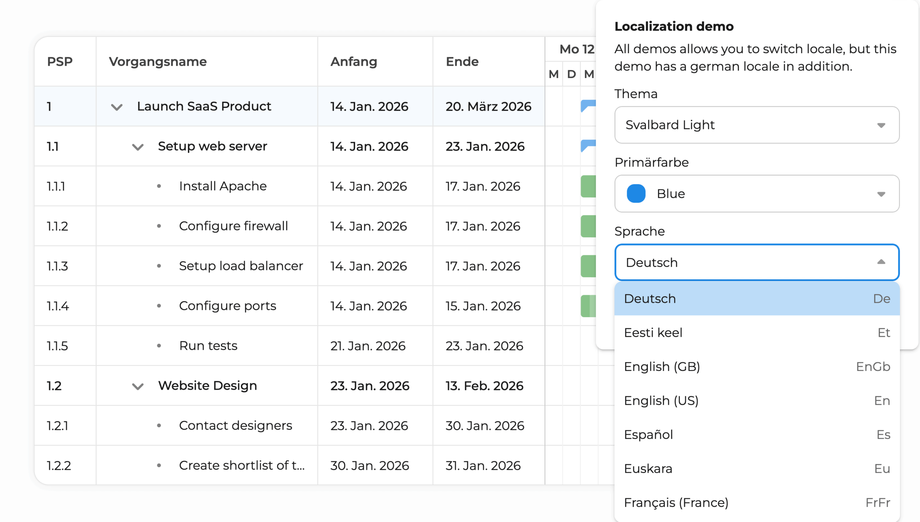The width and height of the screenshot is (920, 522).
Task: Click the PSP column header
Action: click(60, 61)
